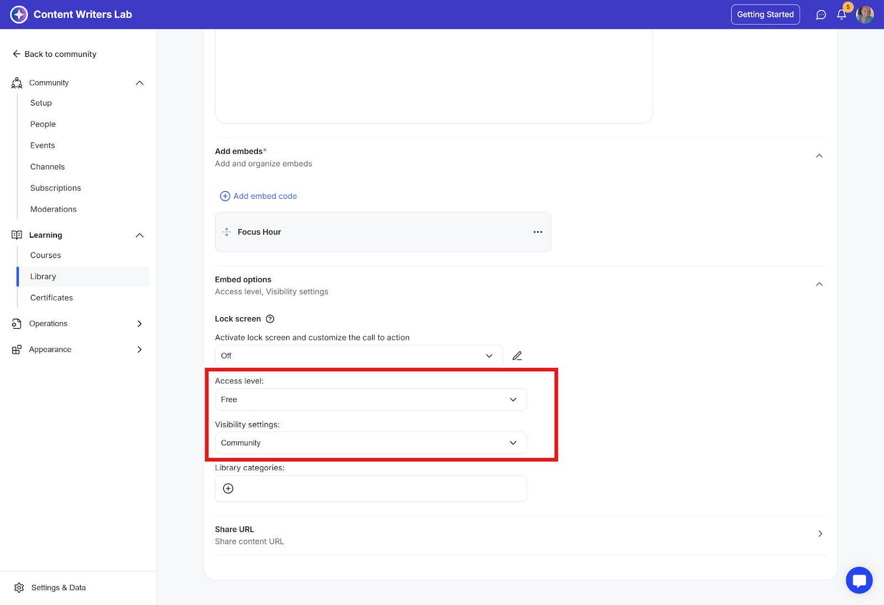Collapse the Add embeds section
Image resolution: width=884 pixels, height=605 pixels.
tap(819, 156)
